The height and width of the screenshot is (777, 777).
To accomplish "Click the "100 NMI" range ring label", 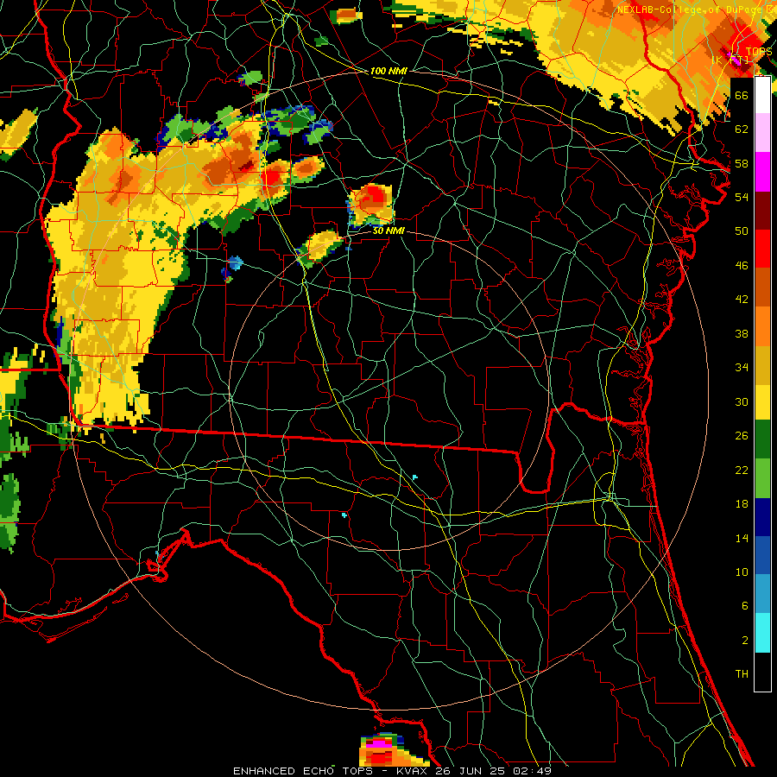I will 388,71.
